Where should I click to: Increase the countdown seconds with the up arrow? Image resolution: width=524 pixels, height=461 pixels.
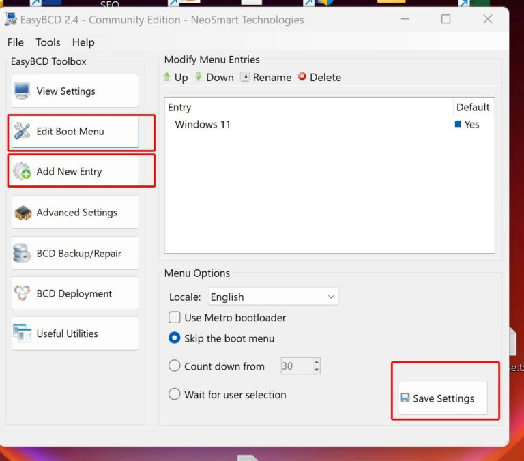pos(317,362)
